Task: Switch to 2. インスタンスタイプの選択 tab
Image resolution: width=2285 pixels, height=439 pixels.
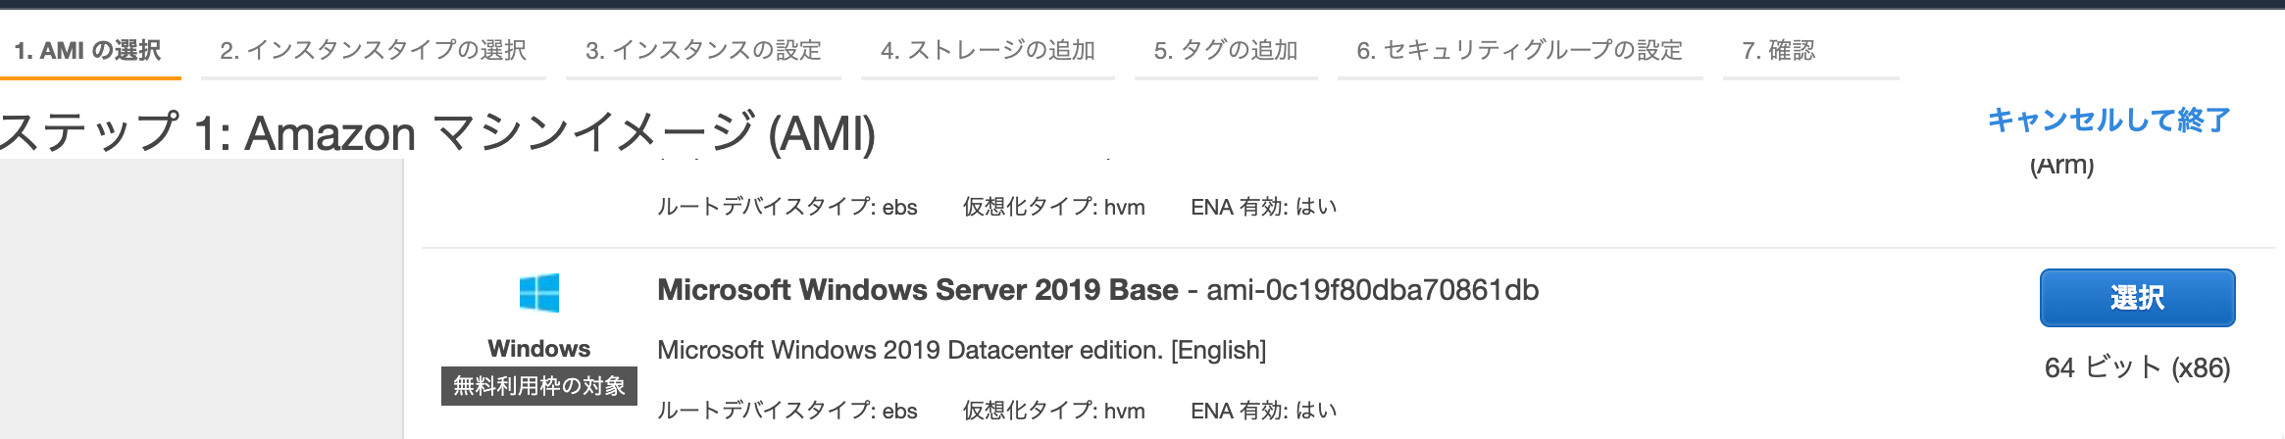Action: click(x=373, y=50)
